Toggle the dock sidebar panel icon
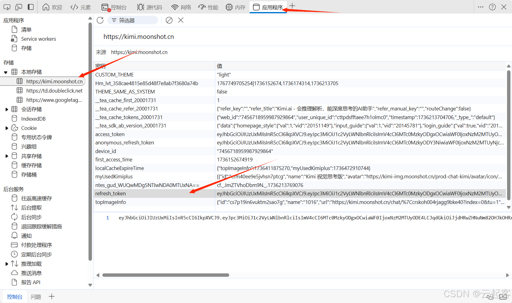This screenshot has height=303, width=512. [x=31, y=7]
